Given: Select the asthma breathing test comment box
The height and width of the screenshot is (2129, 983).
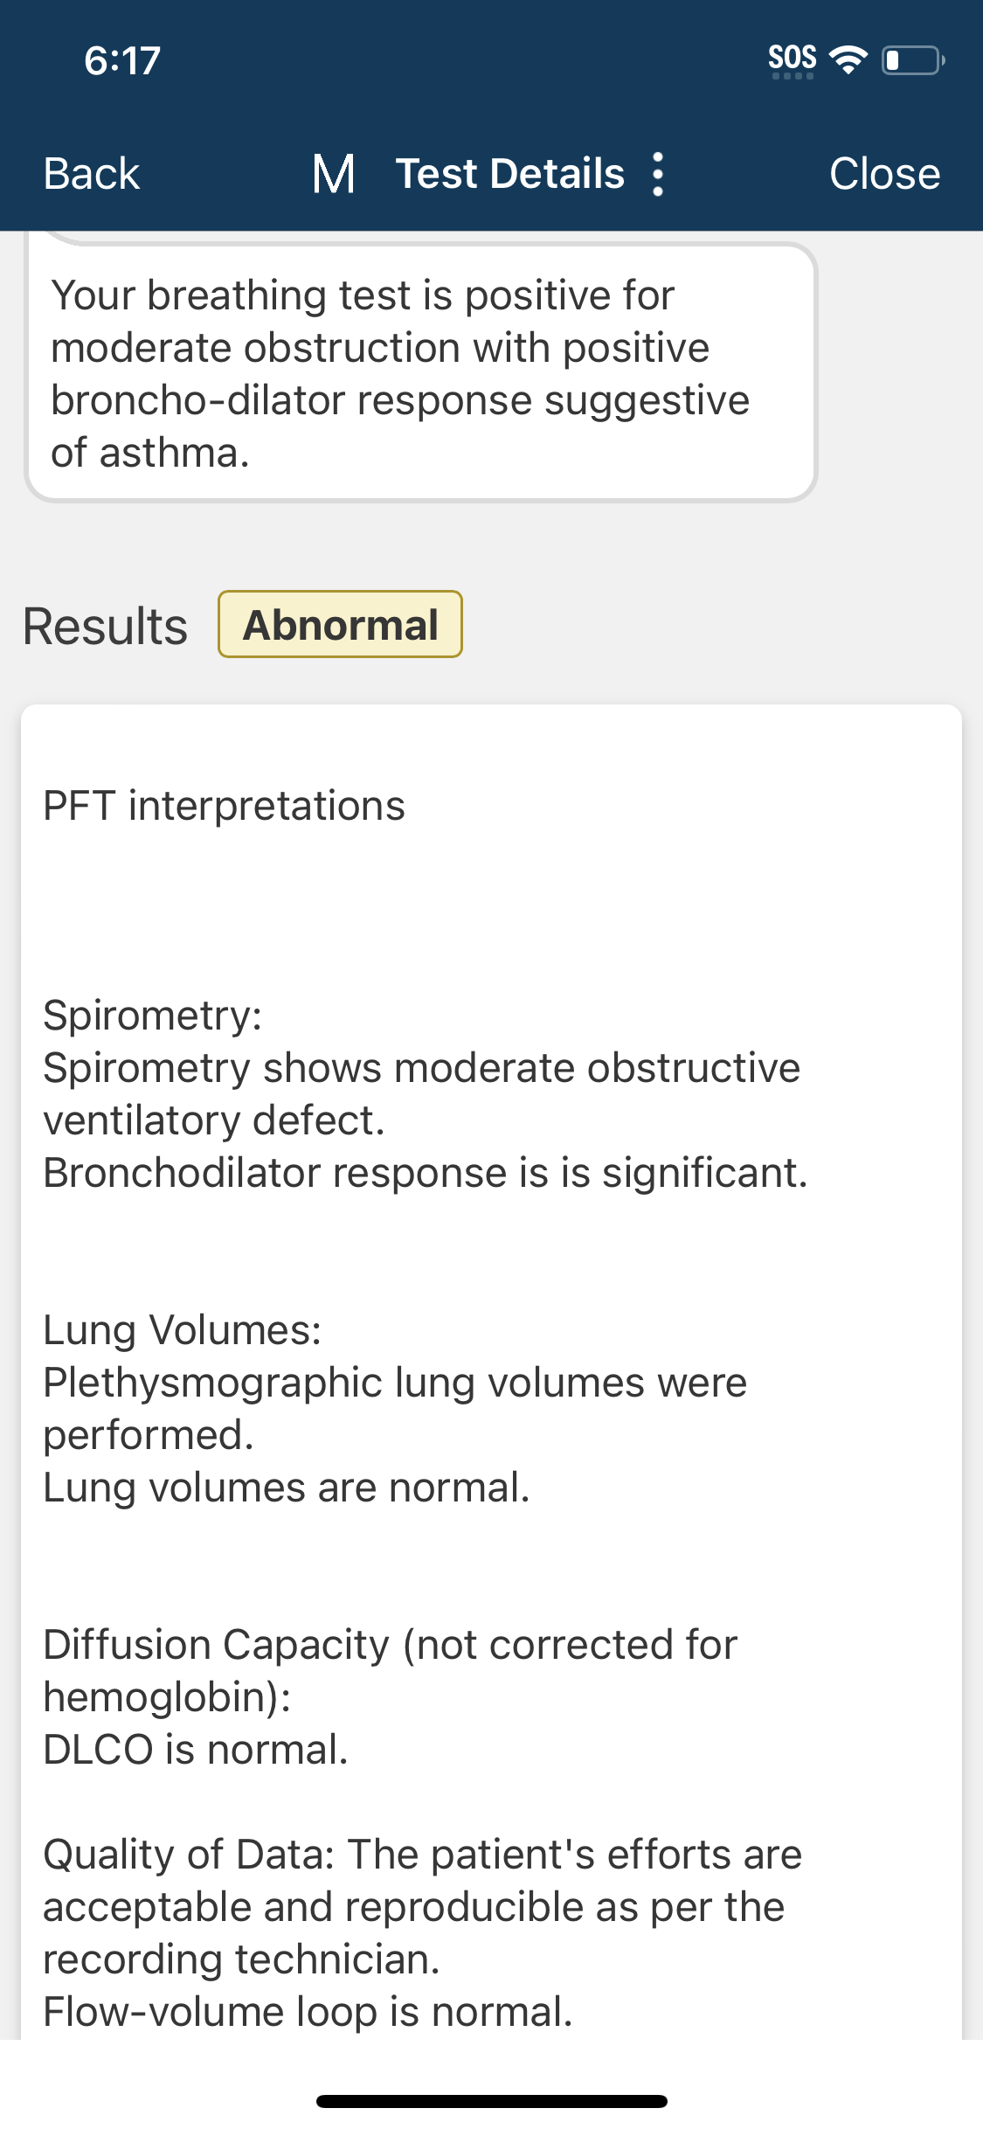Looking at the screenshot, I should (x=420, y=373).
